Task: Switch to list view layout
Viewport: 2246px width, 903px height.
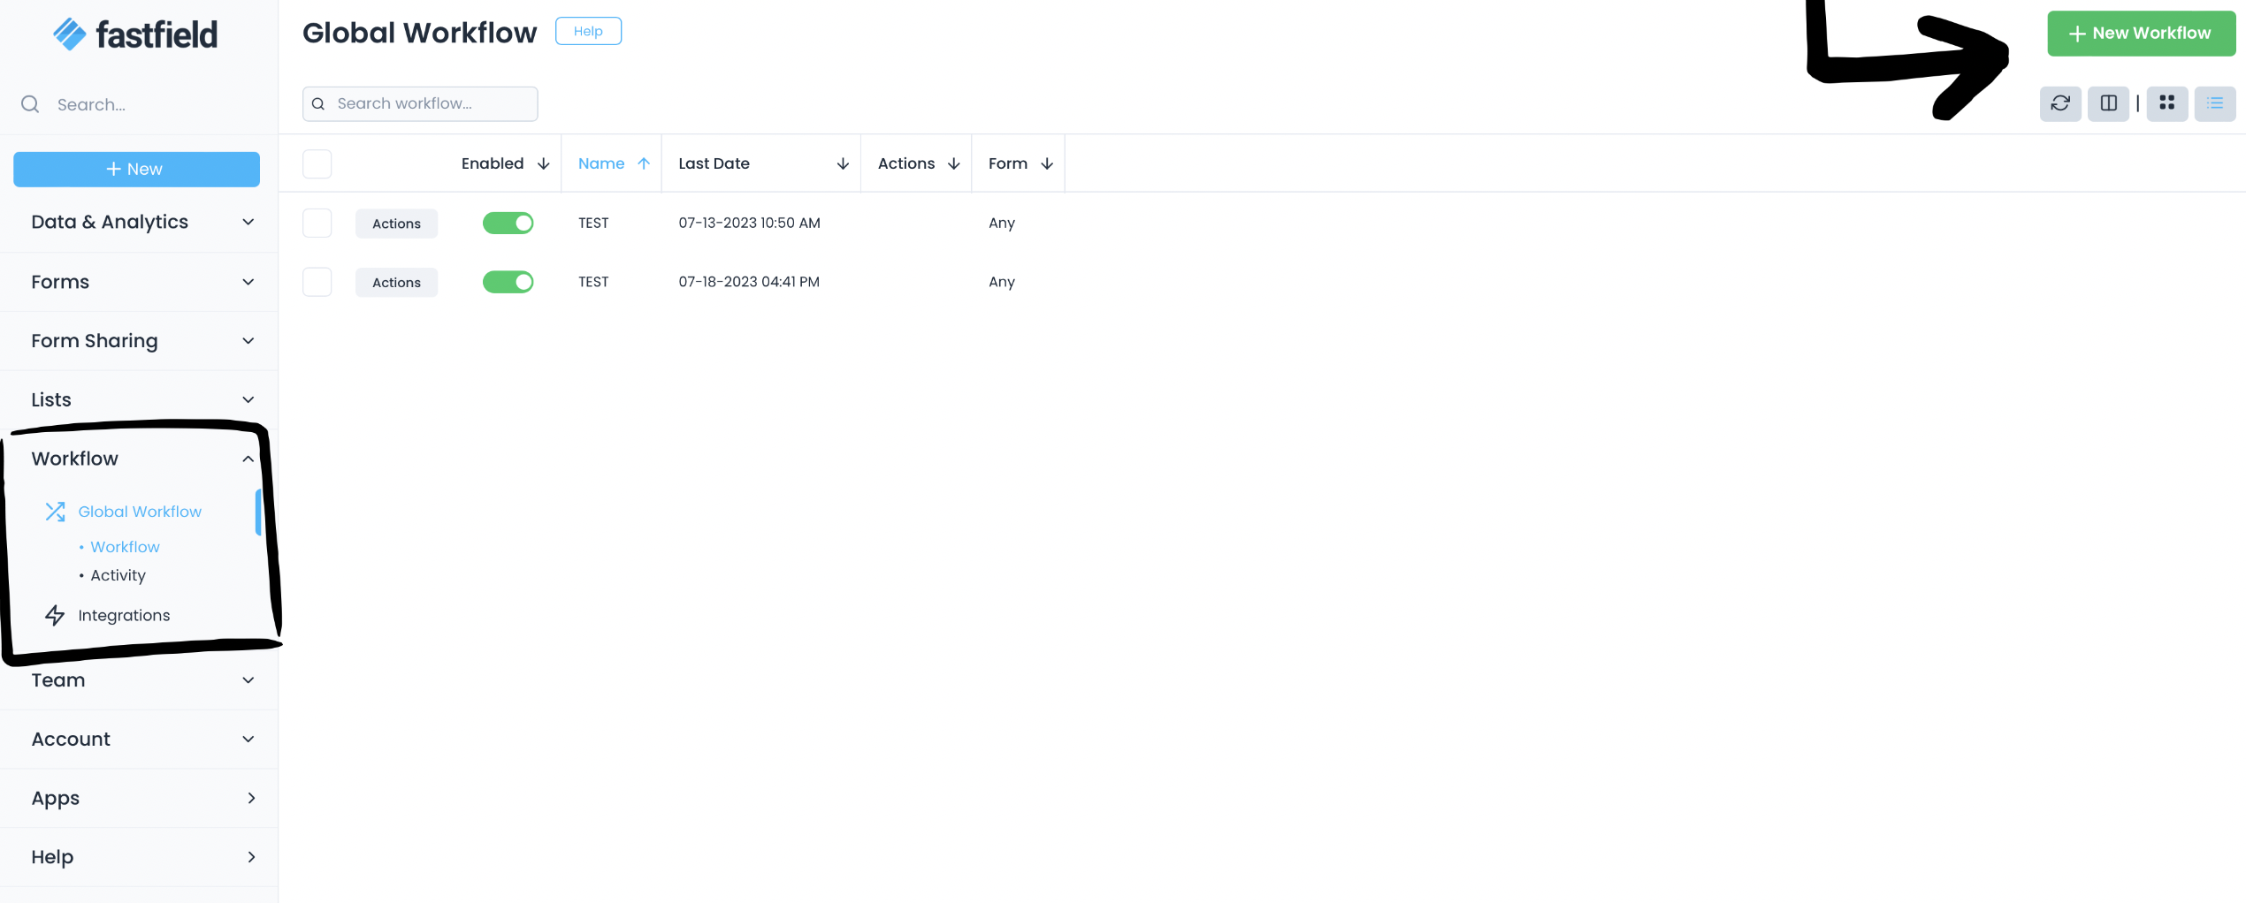Action: (x=2216, y=103)
